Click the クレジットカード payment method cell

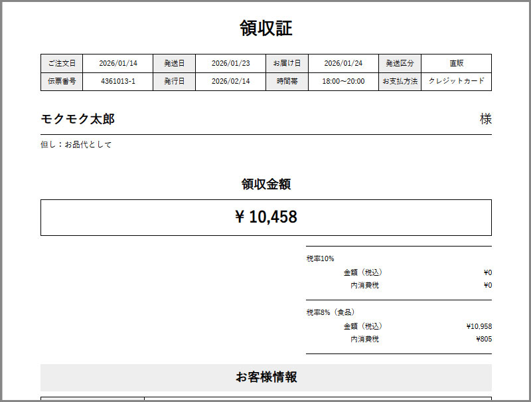pyautogui.click(x=456, y=81)
